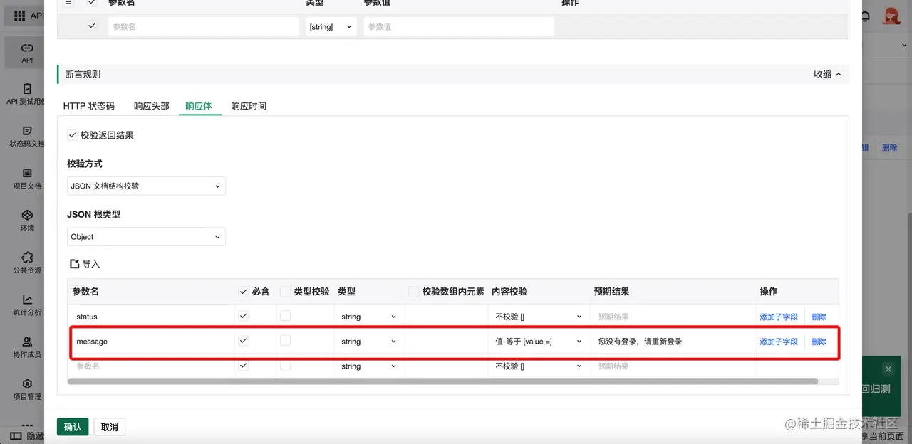The image size is (912, 444).
Task: Open type dropdown in empty parameter row
Action: point(368,366)
